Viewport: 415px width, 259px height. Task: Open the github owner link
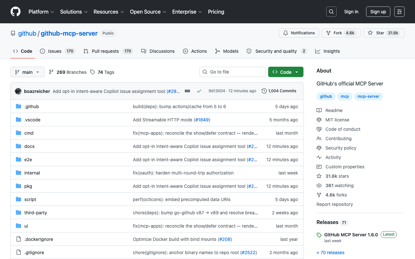[27, 33]
